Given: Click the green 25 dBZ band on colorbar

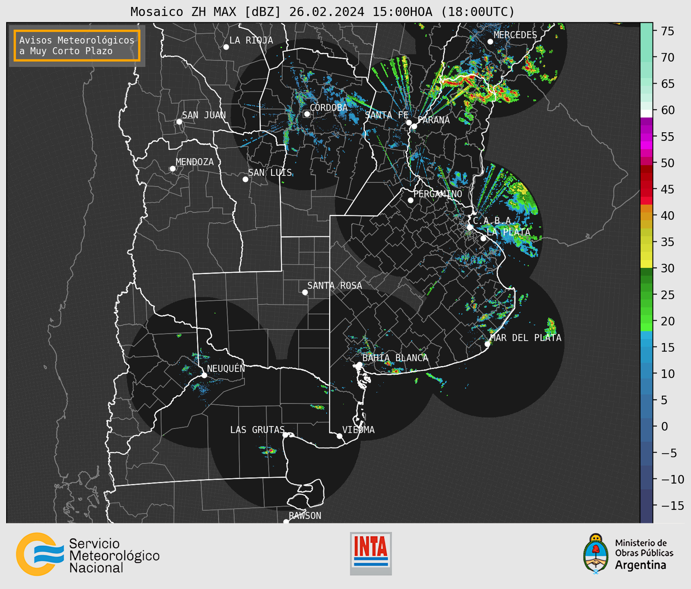Looking at the screenshot, I should pyautogui.click(x=646, y=295).
